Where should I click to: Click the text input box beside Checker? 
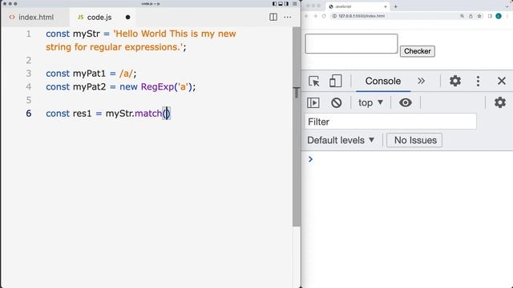click(351, 43)
